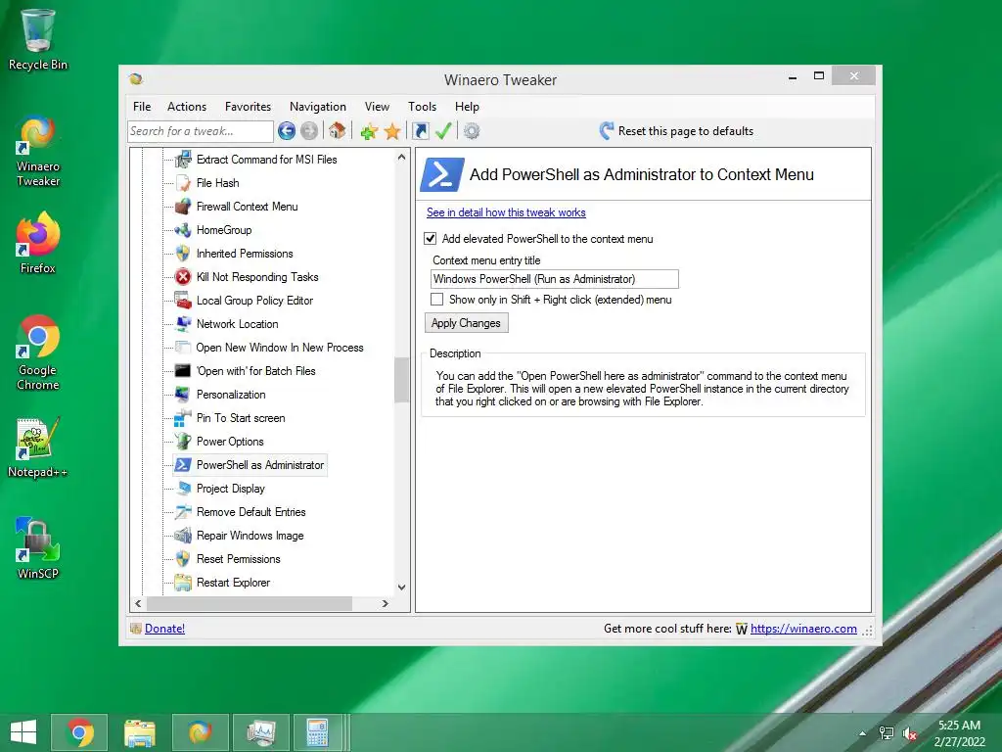
Task: Click the Power Options icon in tree
Action: click(x=183, y=442)
